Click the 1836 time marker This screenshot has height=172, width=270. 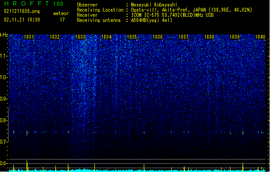[x=158, y=37]
